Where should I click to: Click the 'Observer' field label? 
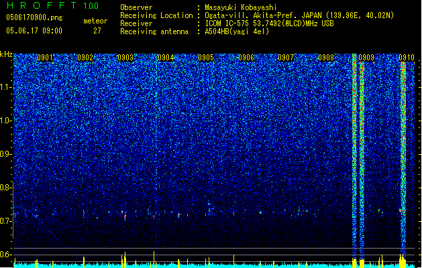click(x=136, y=7)
